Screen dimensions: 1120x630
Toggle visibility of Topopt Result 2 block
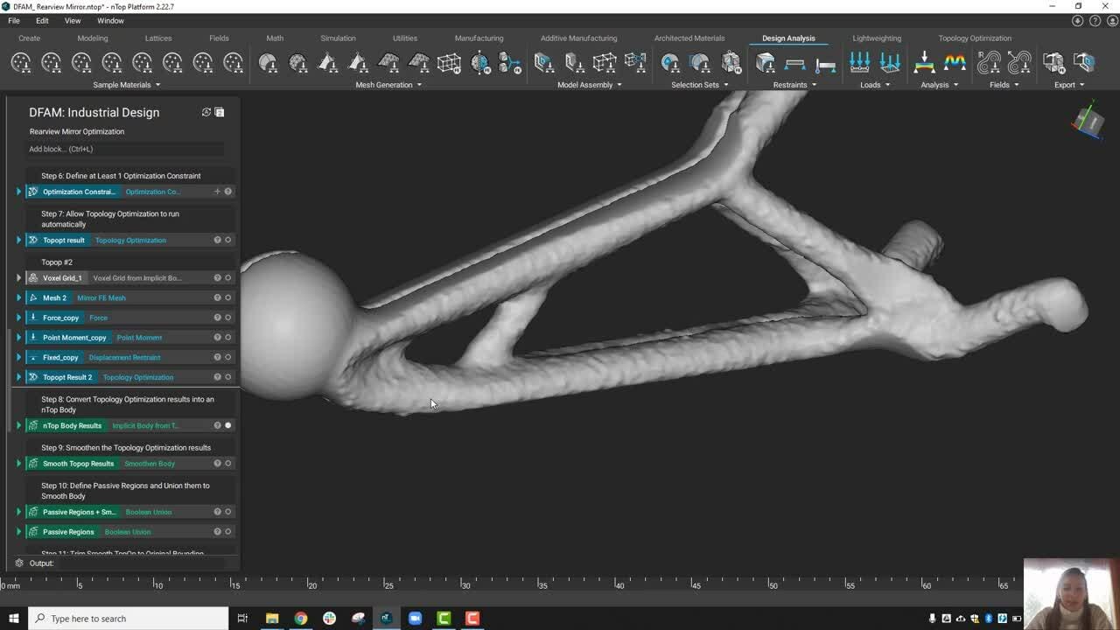[228, 377]
